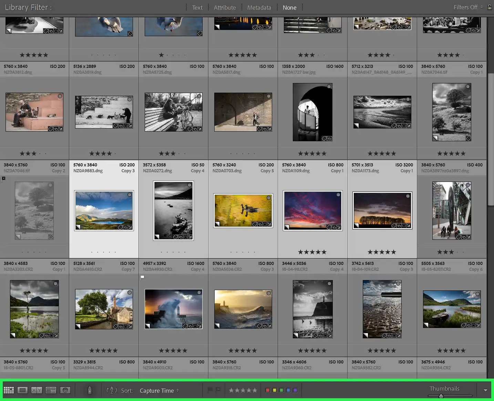The height and width of the screenshot is (401, 494).
Task: Reverse sort direction with A-Z icon
Action: click(x=112, y=390)
